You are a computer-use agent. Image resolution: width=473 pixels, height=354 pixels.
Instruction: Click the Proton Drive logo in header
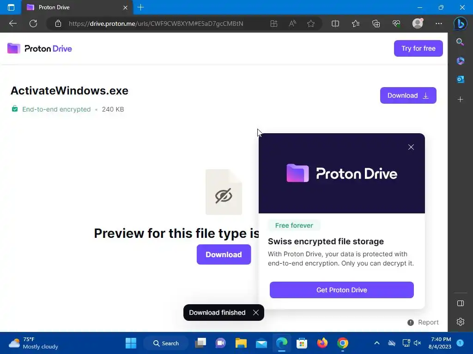(x=40, y=48)
